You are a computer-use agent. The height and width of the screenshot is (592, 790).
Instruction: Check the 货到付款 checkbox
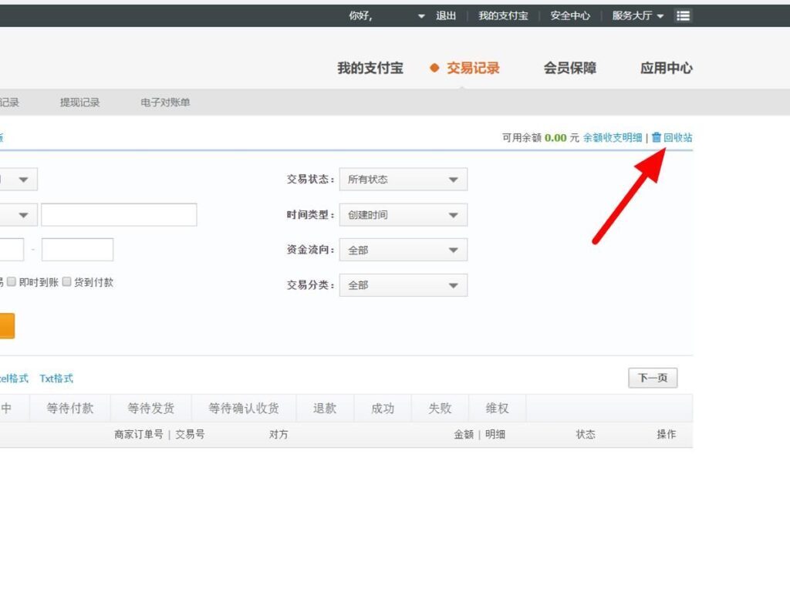(x=66, y=282)
